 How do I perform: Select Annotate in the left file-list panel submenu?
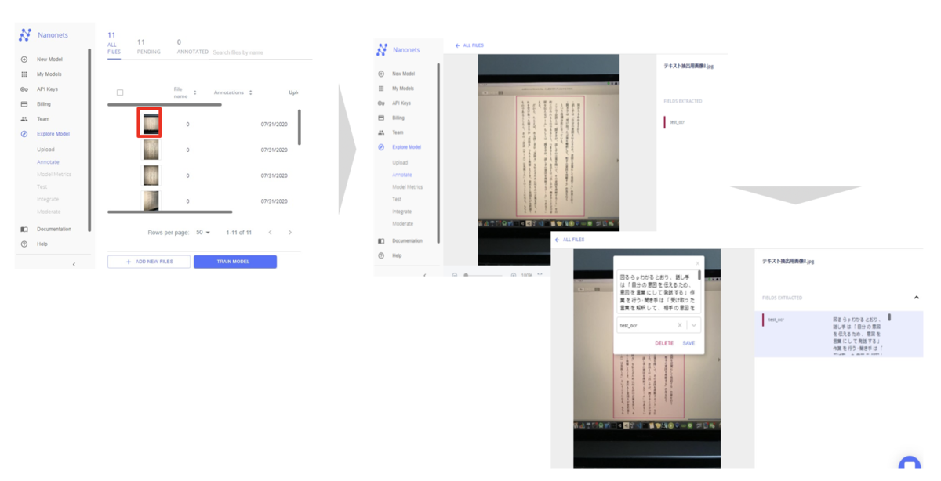pos(48,162)
